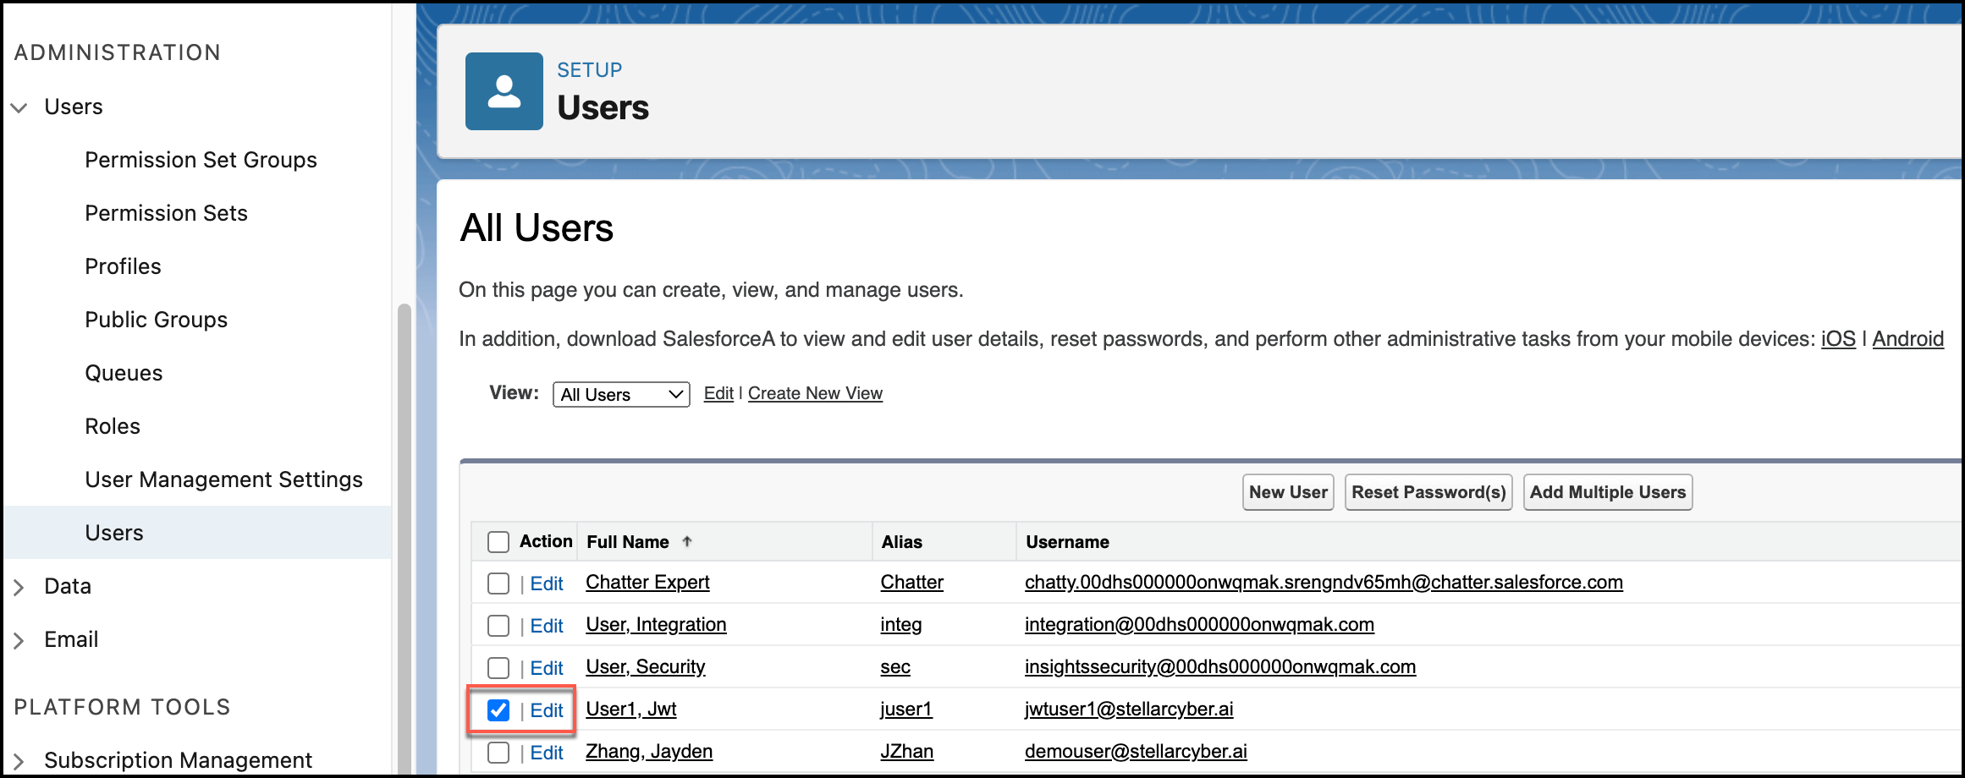Click the New User button
1965x778 pixels.
(1287, 492)
